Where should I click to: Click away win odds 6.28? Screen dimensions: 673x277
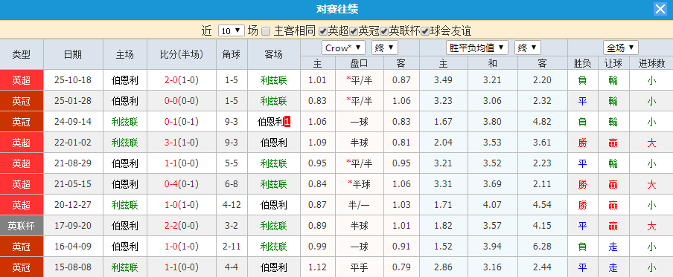click(542, 246)
